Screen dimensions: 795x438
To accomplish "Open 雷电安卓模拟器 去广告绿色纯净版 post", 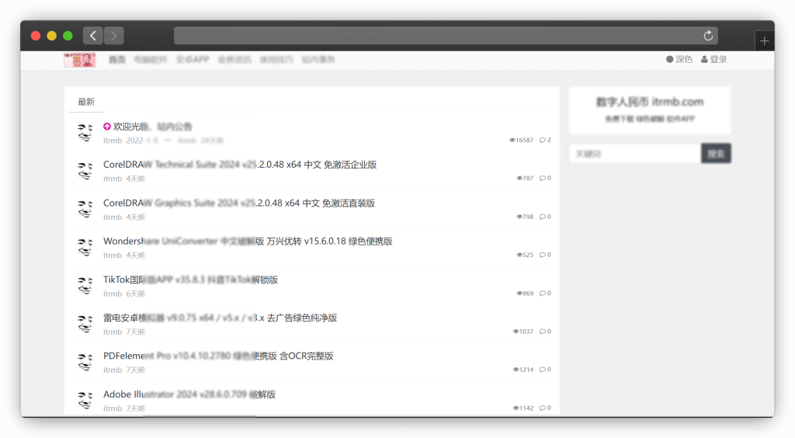I will (220, 318).
